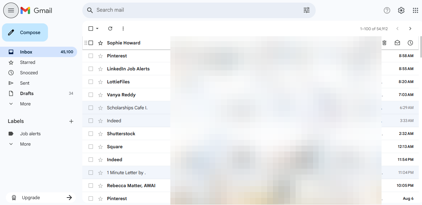Viewport: 422px width, 205px height.
Task: Star the Pinterest email at 8:58 AM
Action: click(x=100, y=56)
